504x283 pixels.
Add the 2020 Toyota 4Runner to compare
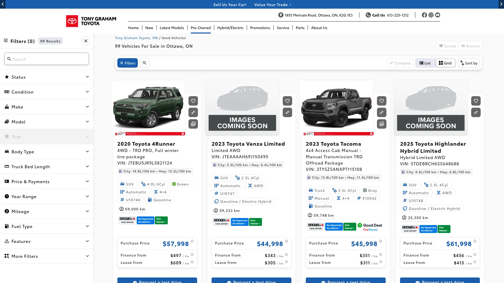coord(193,112)
